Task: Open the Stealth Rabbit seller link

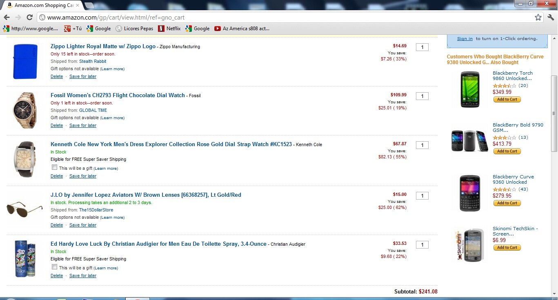Action: pos(93,61)
